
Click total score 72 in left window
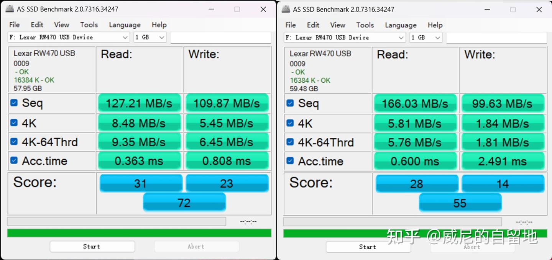pyautogui.click(x=184, y=202)
